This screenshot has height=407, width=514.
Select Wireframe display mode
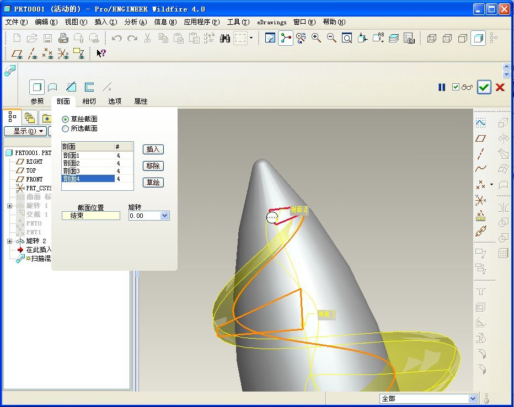click(432, 39)
